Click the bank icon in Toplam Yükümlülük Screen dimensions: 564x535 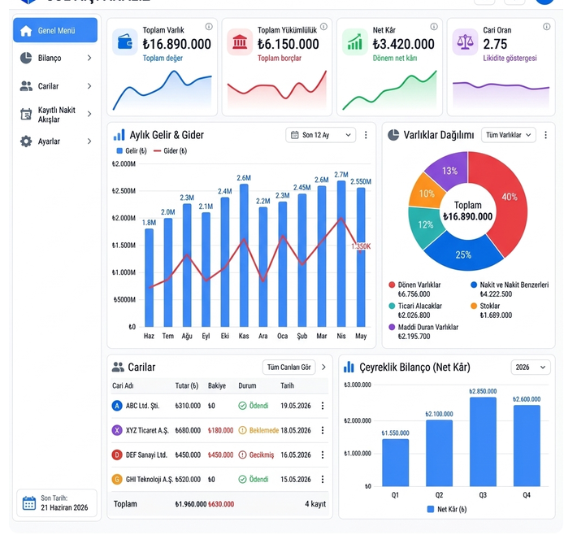240,42
